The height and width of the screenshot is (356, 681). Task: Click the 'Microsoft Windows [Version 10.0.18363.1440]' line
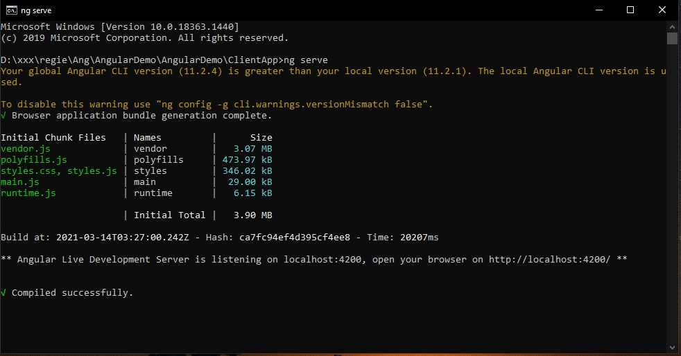pyautogui.click(x=120, y=27)
